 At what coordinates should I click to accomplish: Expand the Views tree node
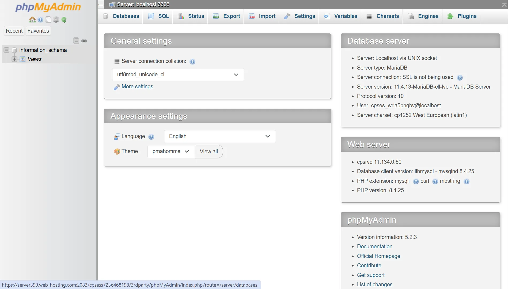tap(14, 59)
